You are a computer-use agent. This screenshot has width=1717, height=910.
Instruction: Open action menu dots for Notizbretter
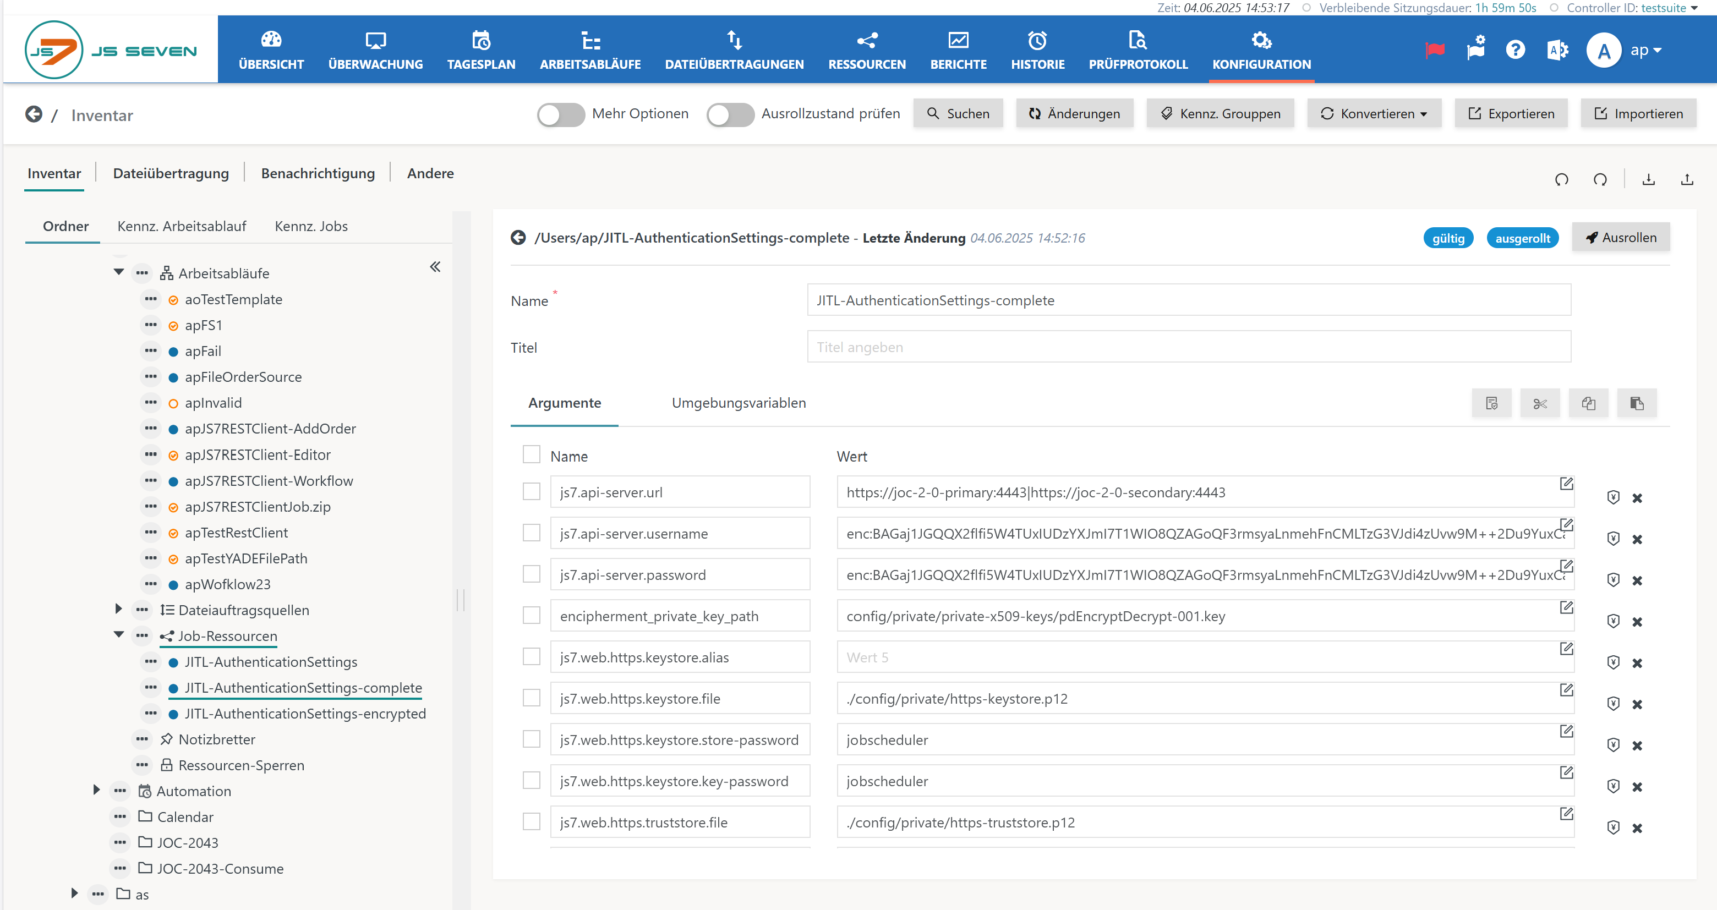pos(142,739)
